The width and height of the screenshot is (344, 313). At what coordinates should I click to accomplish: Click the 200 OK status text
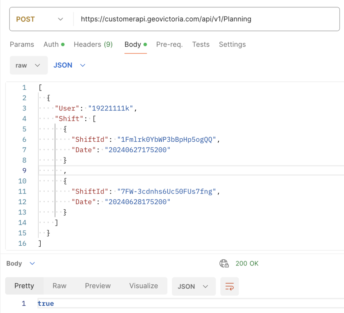pos(247,264)
